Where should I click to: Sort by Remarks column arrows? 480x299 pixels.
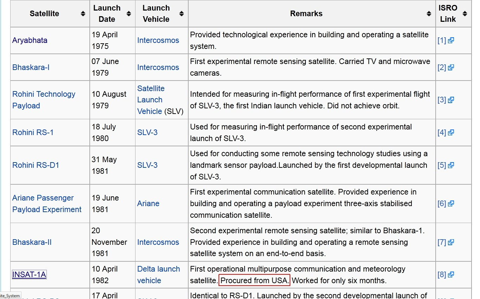click(429, 14)
